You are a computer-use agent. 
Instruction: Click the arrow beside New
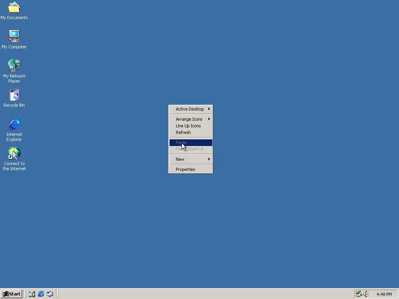(x=209, y=159)
